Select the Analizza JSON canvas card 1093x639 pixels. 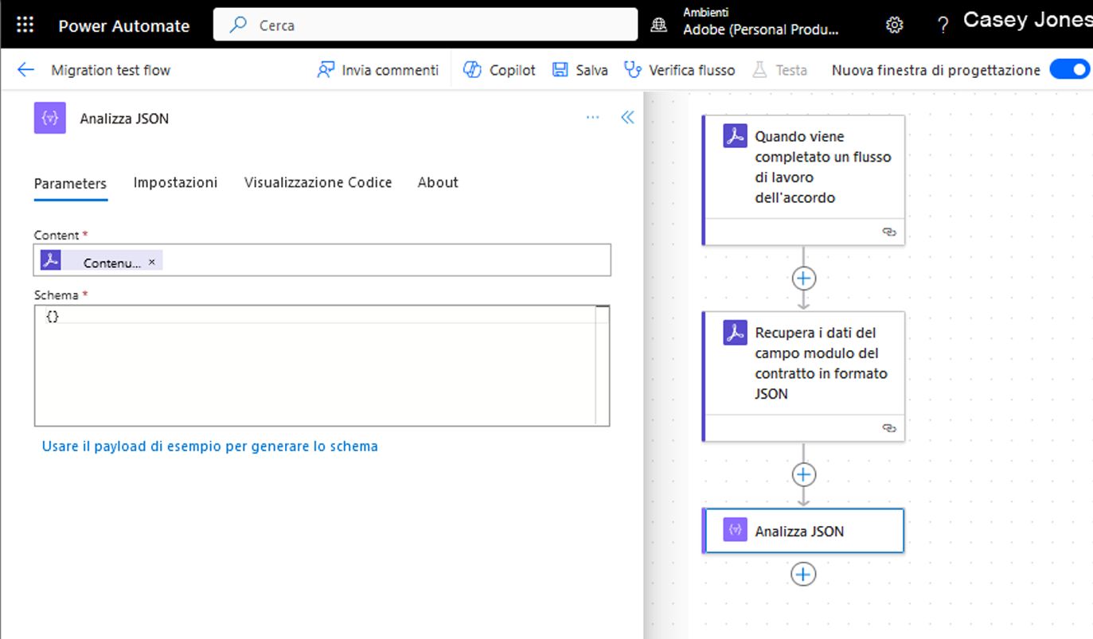pyautogui.click(x=804, y=530)
